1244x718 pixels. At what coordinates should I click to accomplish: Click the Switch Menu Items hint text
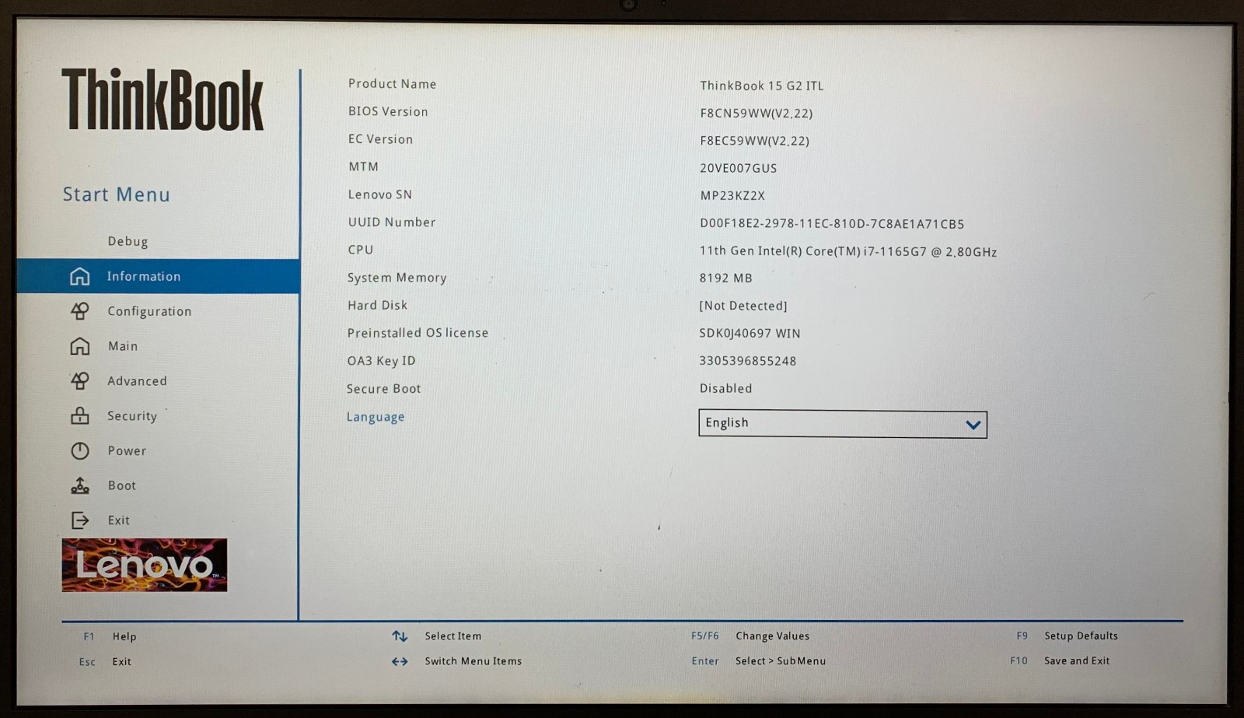[473, 661]
